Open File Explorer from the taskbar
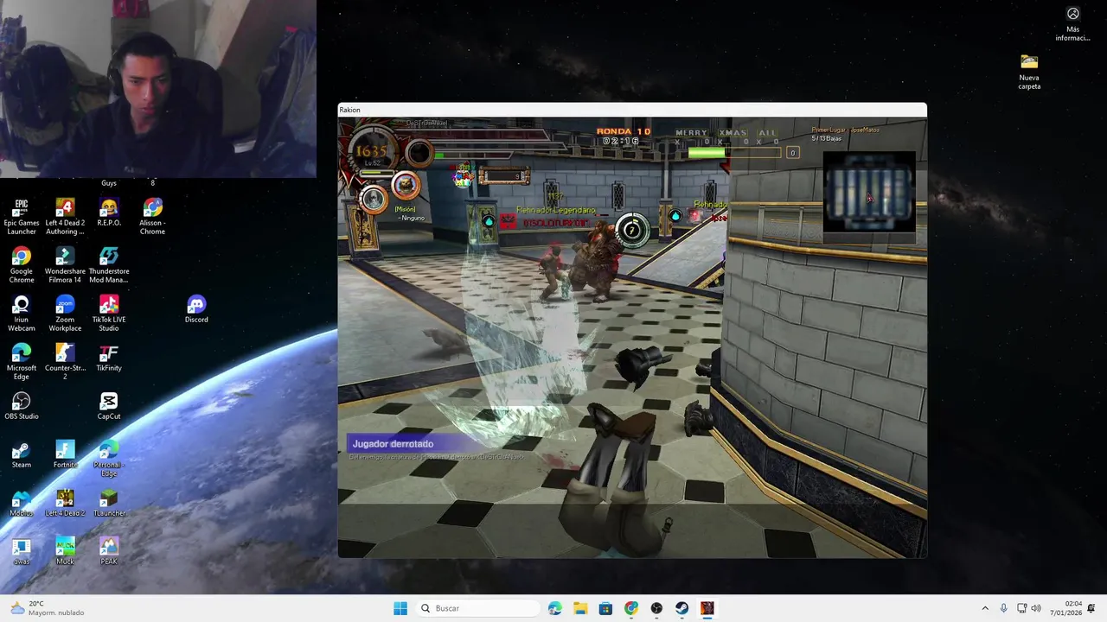1107x622 pixels. [580, 608]
